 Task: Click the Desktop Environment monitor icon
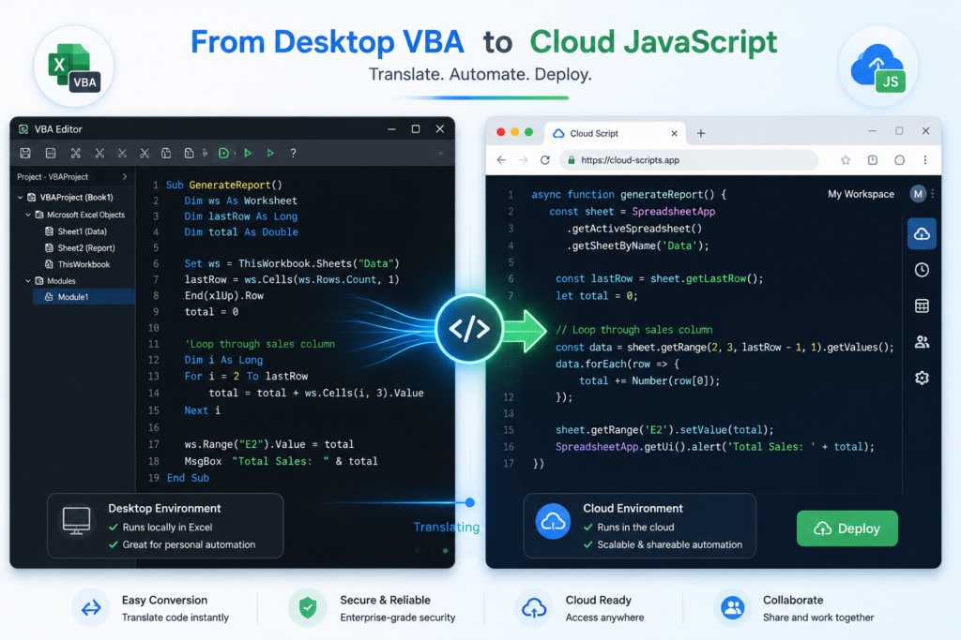click(76, 521)
